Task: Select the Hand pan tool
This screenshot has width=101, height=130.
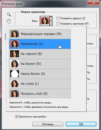Action: coord(9,21)
